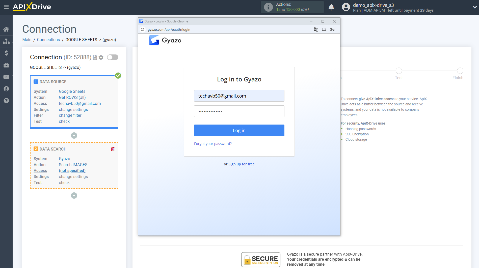Click the Forgot your password link
The width and height of the screenshot is (479, 268).
(213, 143)
